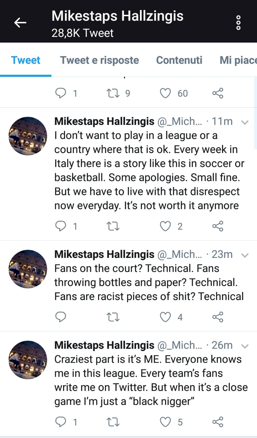Retweet the 11m tweet
Image resolution: width=257 pixels, height=438 pixels.
[x=113, y=226]
